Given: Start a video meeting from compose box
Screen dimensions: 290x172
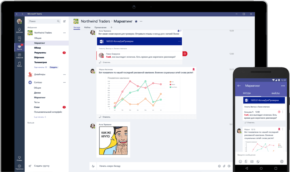Looking at the screenshot, I should (x=229, y=166).
